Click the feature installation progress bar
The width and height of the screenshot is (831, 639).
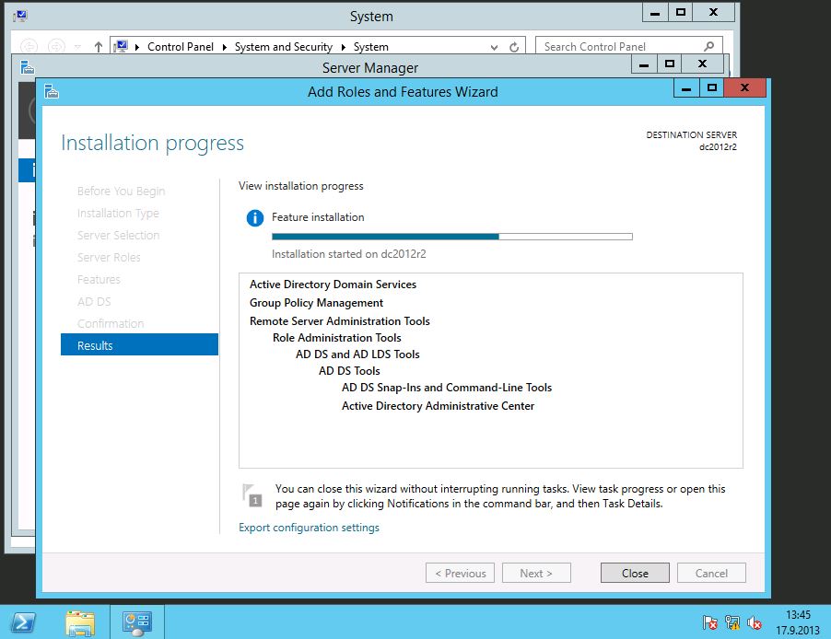coord(452,237)
